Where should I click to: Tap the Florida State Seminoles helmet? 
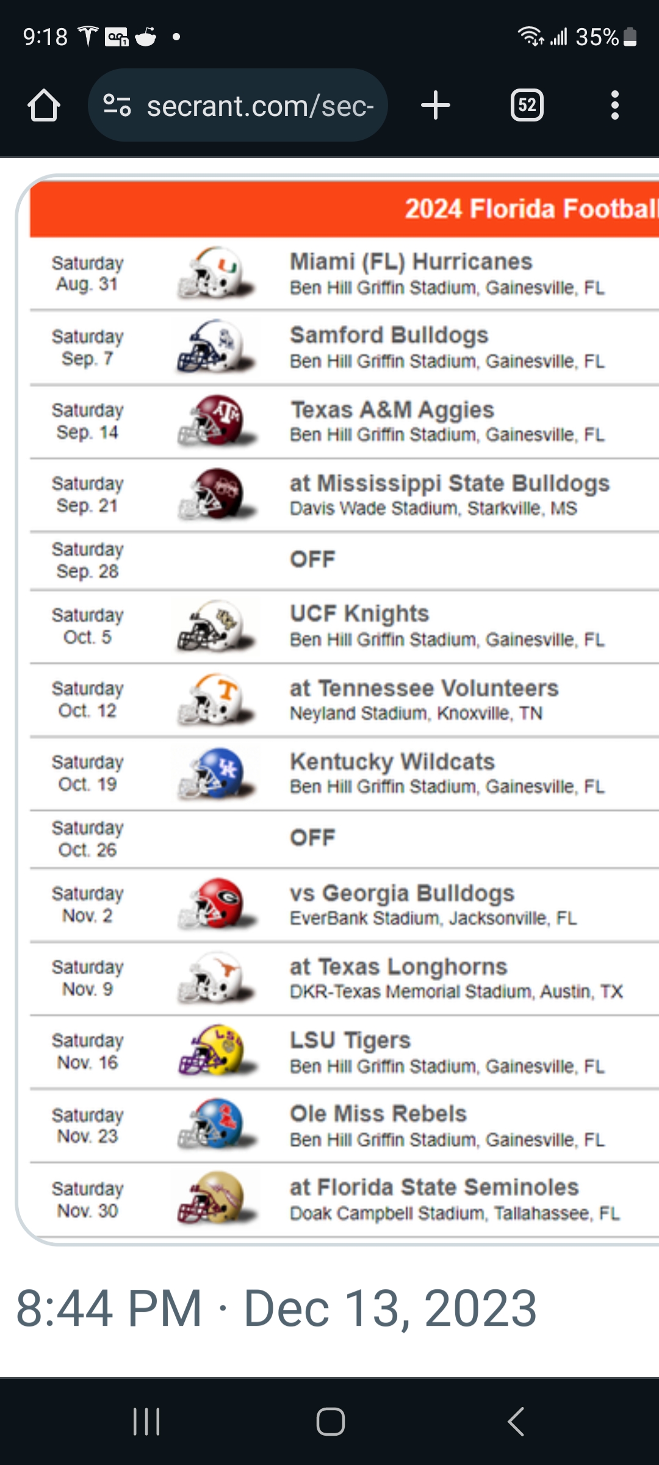[x=216, y=1198]
